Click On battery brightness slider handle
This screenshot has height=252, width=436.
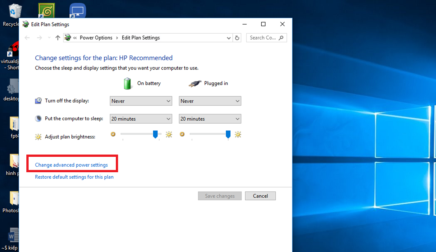(155, 134)
